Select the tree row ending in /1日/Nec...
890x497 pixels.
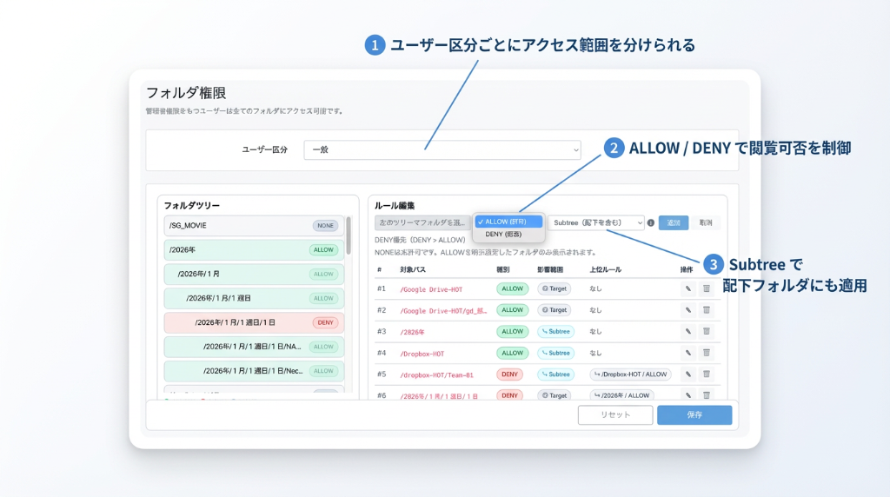tap(254, 371)
